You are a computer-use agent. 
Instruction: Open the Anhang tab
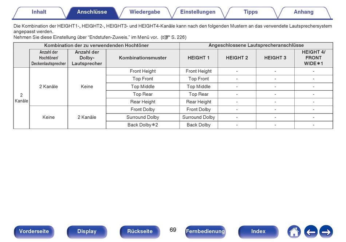(304, 12)
